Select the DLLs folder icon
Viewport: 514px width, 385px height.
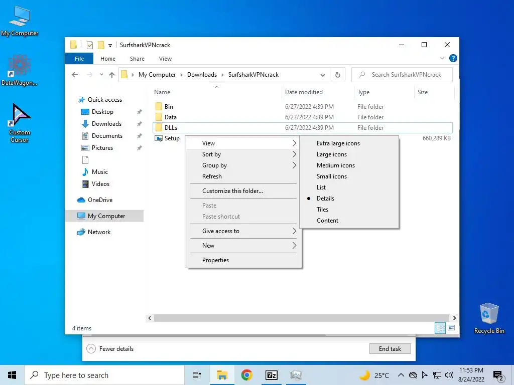tap(159, 128)
